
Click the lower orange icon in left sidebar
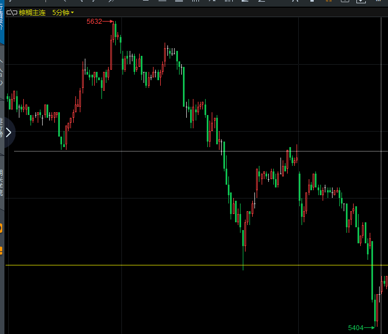coord(1,252)
